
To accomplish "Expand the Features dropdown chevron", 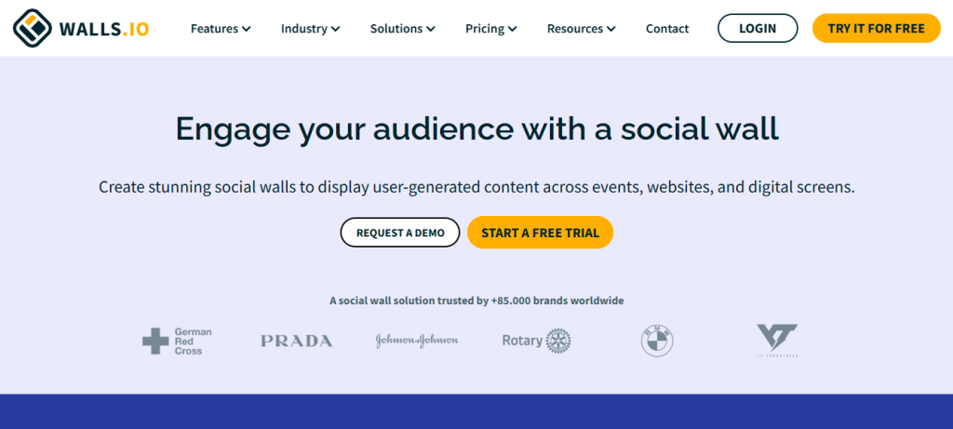I will point(246,29).
